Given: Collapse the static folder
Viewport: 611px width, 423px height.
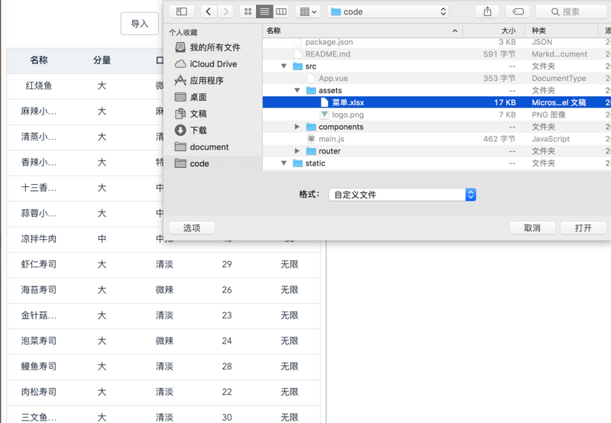Looking at the screenshot, I should [283, 163].
